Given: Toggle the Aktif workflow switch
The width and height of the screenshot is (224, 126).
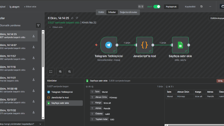Looking at the screenshot, I should [x=157, y=6].
